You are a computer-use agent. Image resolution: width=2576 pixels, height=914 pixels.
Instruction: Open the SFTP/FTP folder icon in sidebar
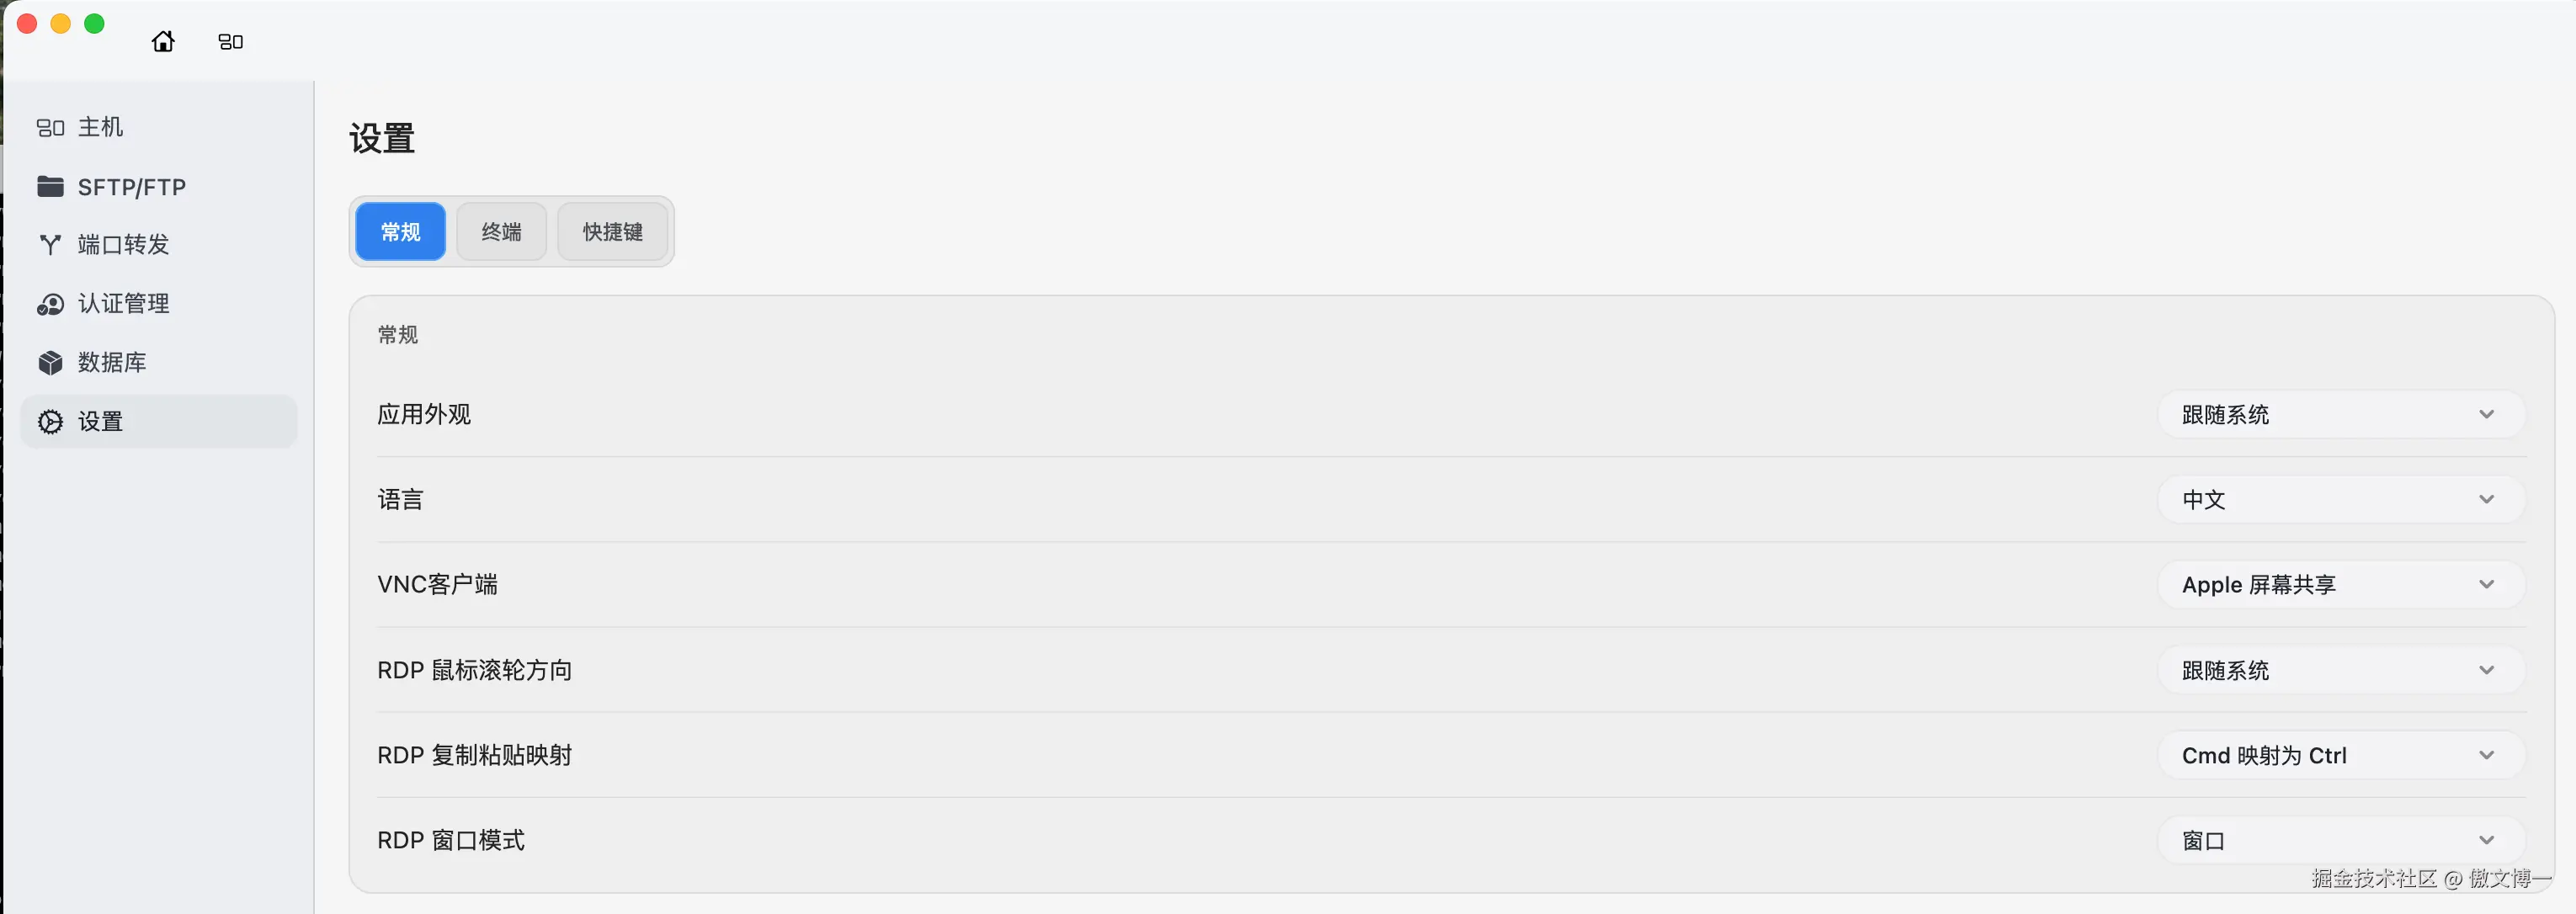click(x=50, y=187)
